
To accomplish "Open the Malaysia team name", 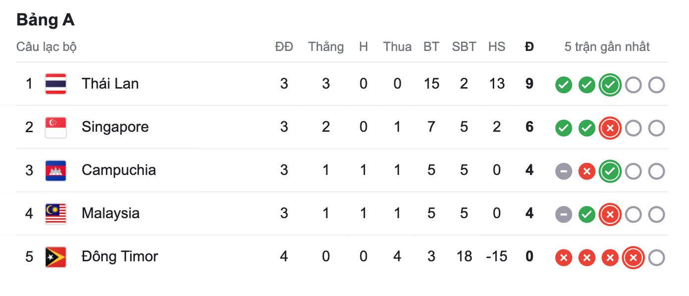I will 111,214.
